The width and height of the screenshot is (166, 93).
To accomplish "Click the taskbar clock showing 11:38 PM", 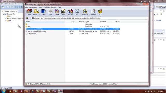I will point(160,91).
